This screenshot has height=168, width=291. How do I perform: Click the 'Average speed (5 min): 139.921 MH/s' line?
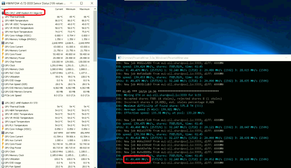point(148,109)
